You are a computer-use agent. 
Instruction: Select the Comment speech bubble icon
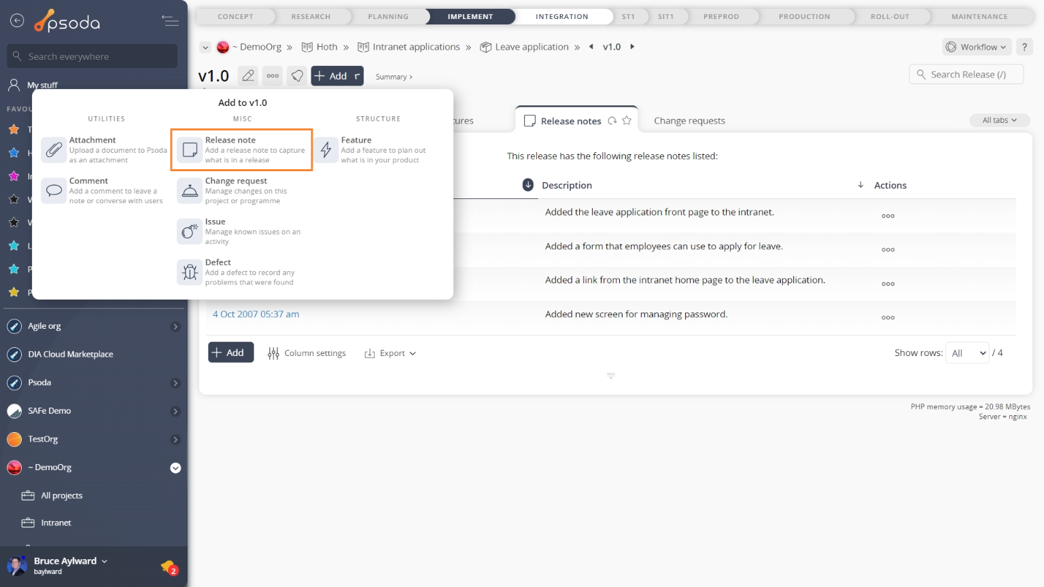point(54,190)
